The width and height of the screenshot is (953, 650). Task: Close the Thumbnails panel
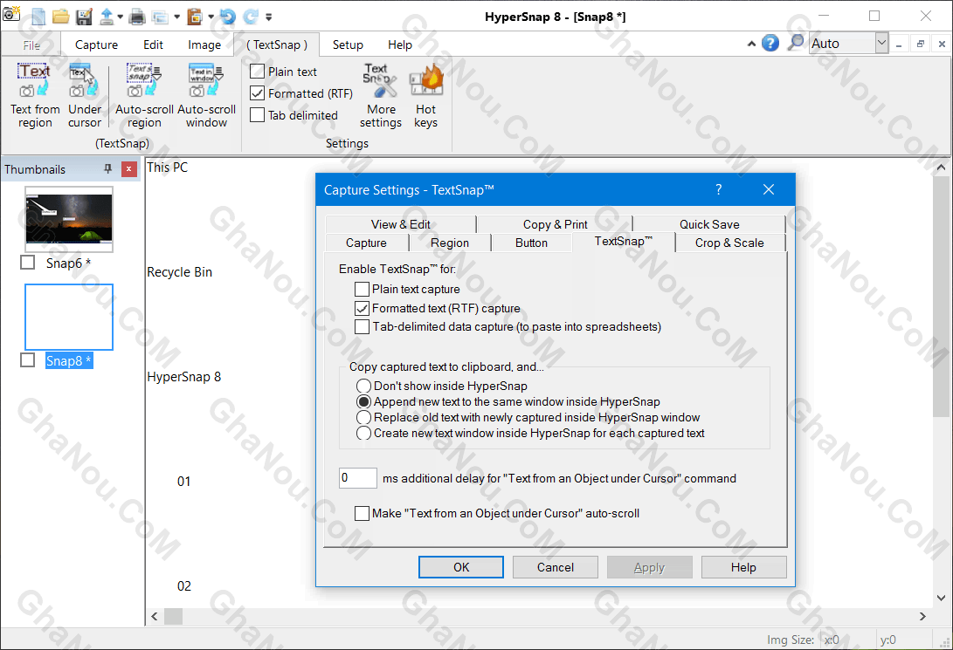pyautogui.click(x=128, y=169)
